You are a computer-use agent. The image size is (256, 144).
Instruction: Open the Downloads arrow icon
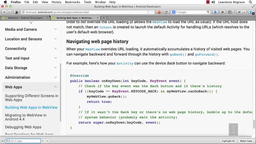point(215,12)
